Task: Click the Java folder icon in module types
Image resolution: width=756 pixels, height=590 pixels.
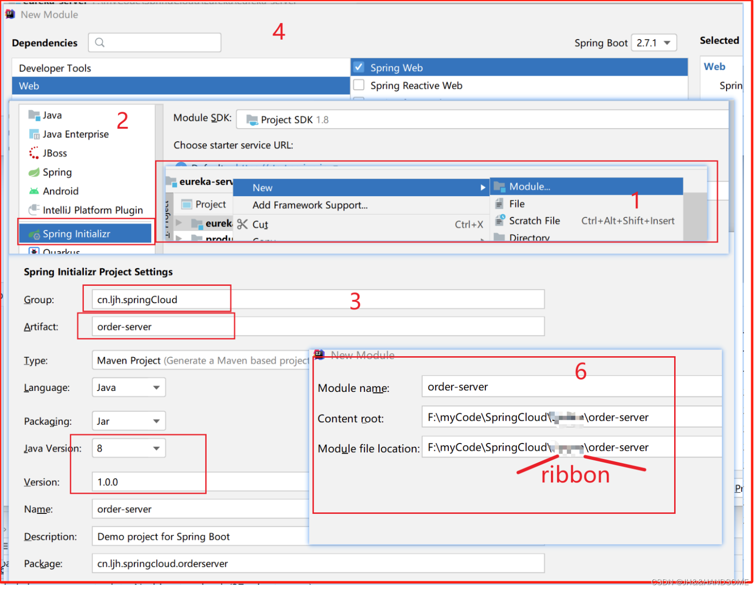Action: click(34, 115)
